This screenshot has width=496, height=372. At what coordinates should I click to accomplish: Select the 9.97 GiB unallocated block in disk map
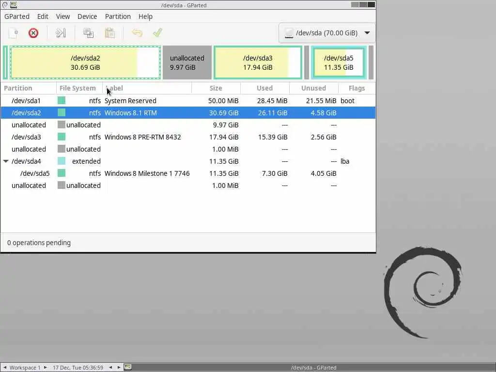pyautogui.click(x=187, y=62)
